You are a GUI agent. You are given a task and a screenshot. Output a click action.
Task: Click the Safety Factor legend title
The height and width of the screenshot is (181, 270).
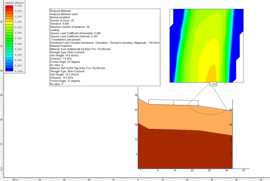14,3
